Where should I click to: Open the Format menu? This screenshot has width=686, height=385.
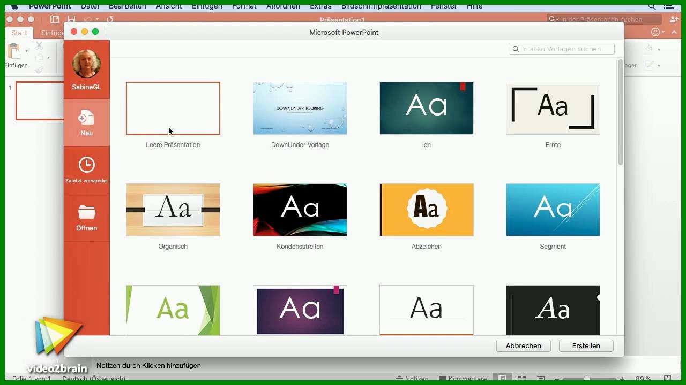point(244,6)
